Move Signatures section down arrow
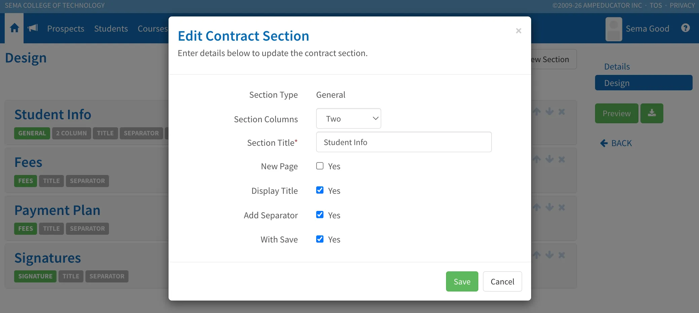This screenshot has width=699, height=313. 550,255
